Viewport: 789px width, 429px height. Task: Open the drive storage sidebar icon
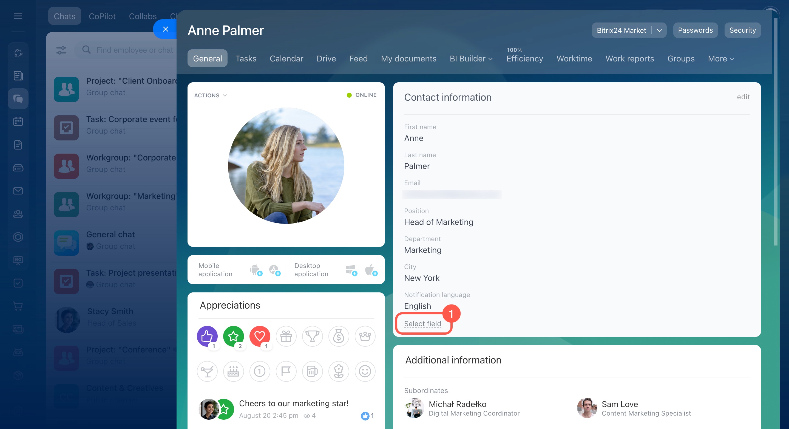click(18, 168)
